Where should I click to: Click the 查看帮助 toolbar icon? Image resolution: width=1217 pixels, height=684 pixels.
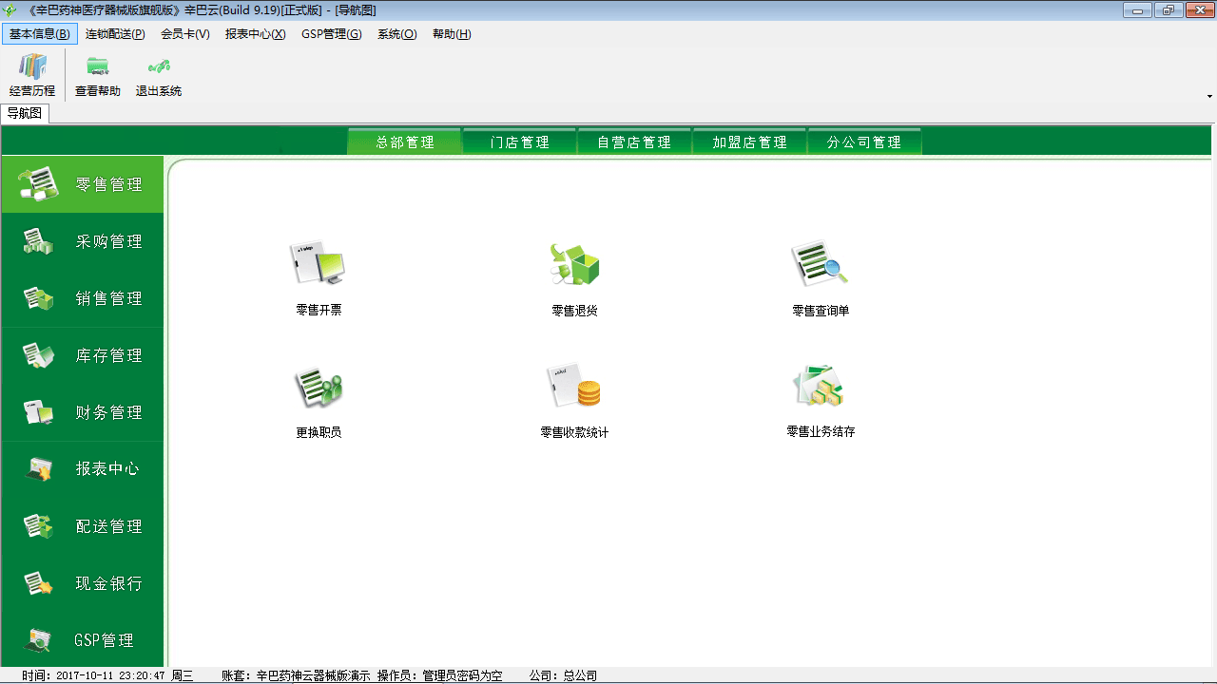pyautogui.click(x=98, y=76)
